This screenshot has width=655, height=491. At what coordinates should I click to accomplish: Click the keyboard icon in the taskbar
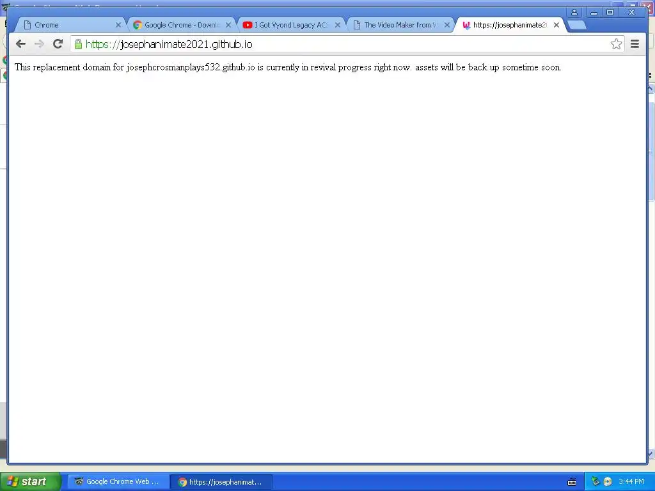572,482
